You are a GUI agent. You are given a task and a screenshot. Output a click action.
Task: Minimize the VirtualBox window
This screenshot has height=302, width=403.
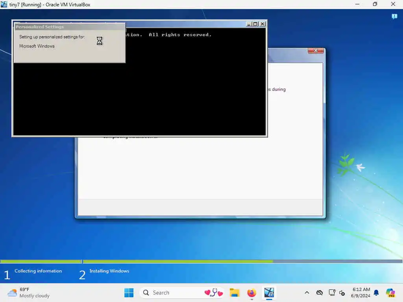tap(357, 4)
